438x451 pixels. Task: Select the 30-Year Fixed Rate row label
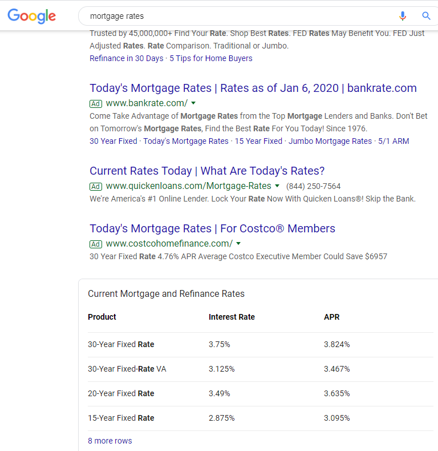pos(121,345)
